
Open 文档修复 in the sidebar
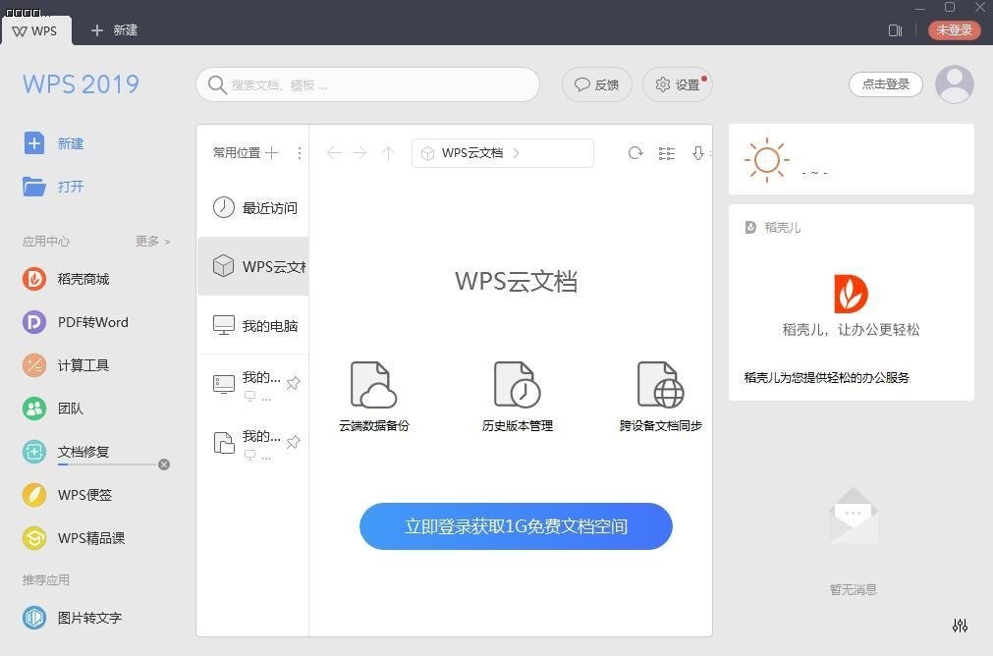pos(66,452)
